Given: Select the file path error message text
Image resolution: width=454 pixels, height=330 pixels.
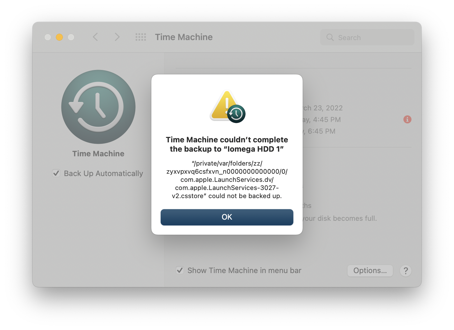Looking at the screenshot, I should point(227,180).
